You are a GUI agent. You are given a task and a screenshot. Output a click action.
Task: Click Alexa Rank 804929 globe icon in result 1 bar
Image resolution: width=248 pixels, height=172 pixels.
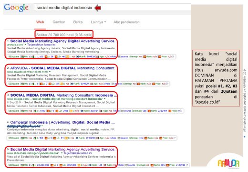[x=78, y=56]
